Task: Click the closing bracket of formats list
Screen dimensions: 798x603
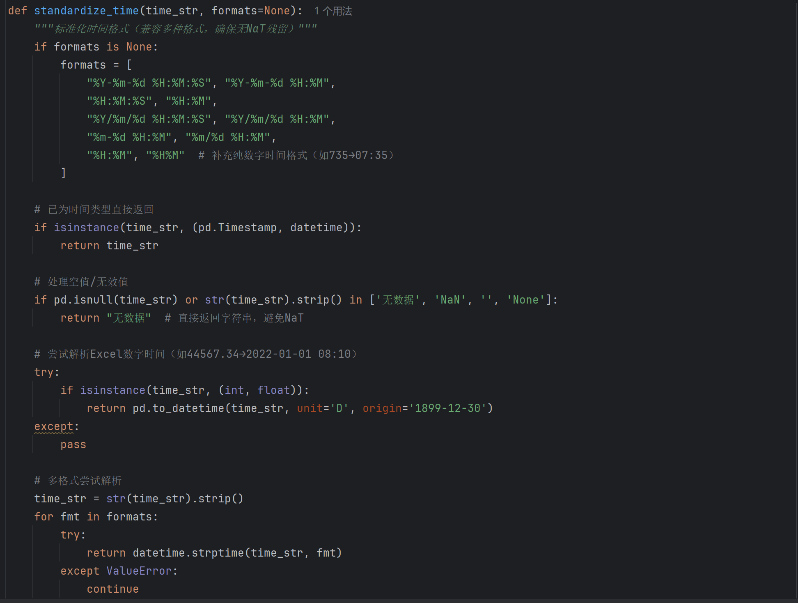Action: pyautogui.click(x=63, y=173)
